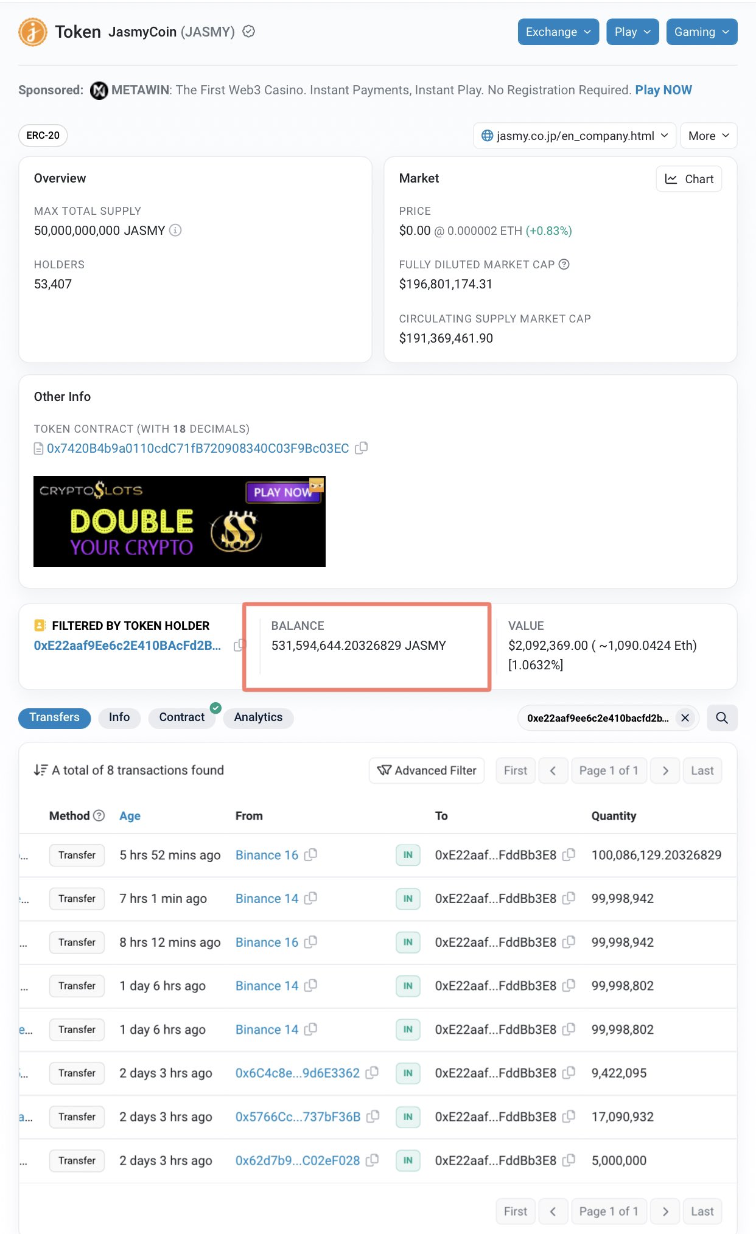Image resolution: width=756 pixels, height=1234 pixels.
Task: Click the info icon beside max total supply
Action: [x=175, y=230]
